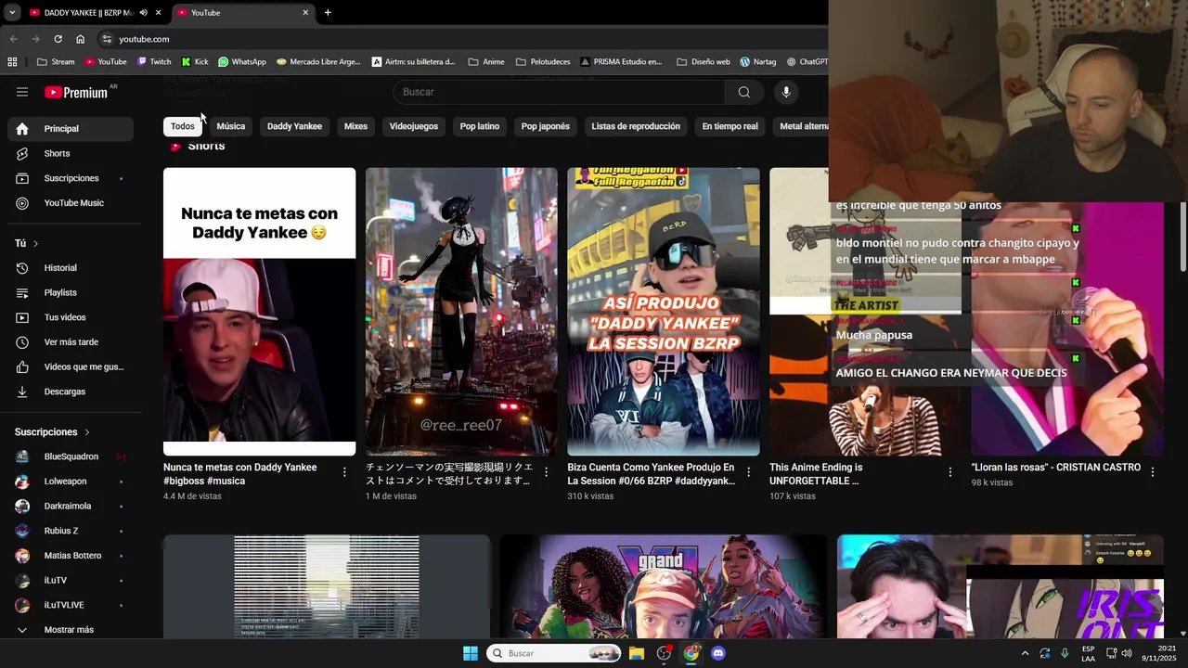Screen dimensions: 1188x668
Task: Open a new browser tab
Action: (x=328, y=13)
